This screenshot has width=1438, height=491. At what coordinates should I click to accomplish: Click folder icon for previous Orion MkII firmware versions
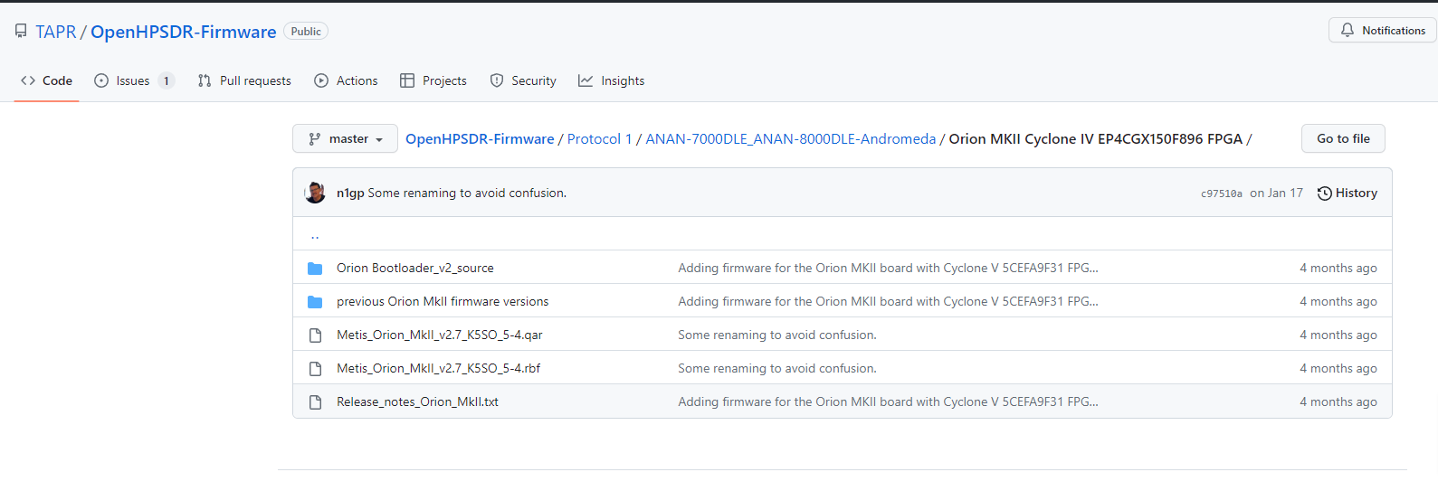tap(315, 301)
